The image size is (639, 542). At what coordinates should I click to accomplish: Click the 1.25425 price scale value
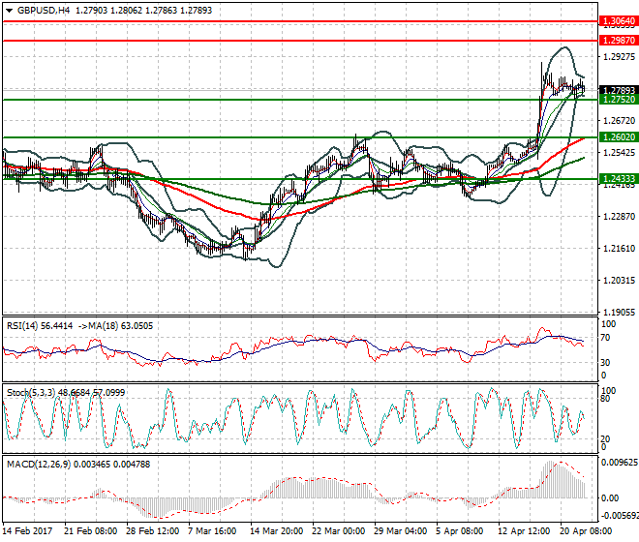coord(619,152)
